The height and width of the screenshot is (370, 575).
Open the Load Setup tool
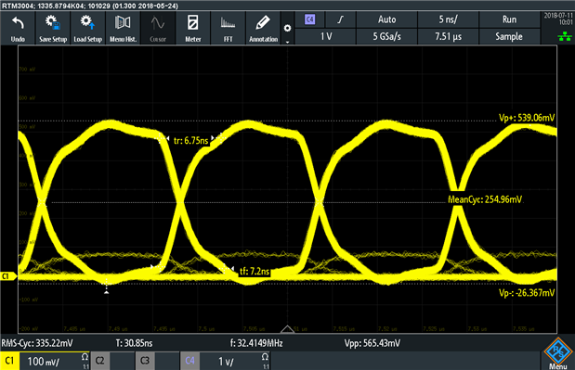(87, 28)
